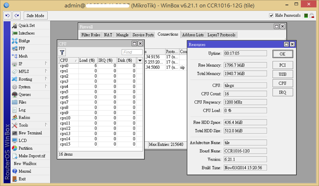
Task: Switch to the Mangle tab
Action: tap(122, 35)
